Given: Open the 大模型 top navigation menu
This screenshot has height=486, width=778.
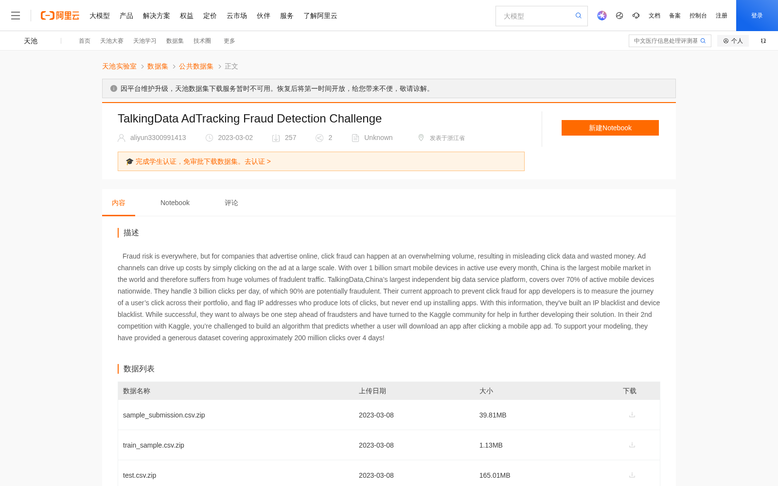Looking at the screenshot, I should [100, 16].
